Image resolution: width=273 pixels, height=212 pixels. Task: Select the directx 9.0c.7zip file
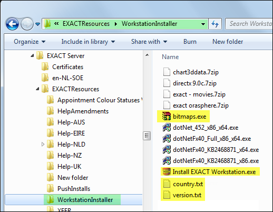(x=194, y=83)
